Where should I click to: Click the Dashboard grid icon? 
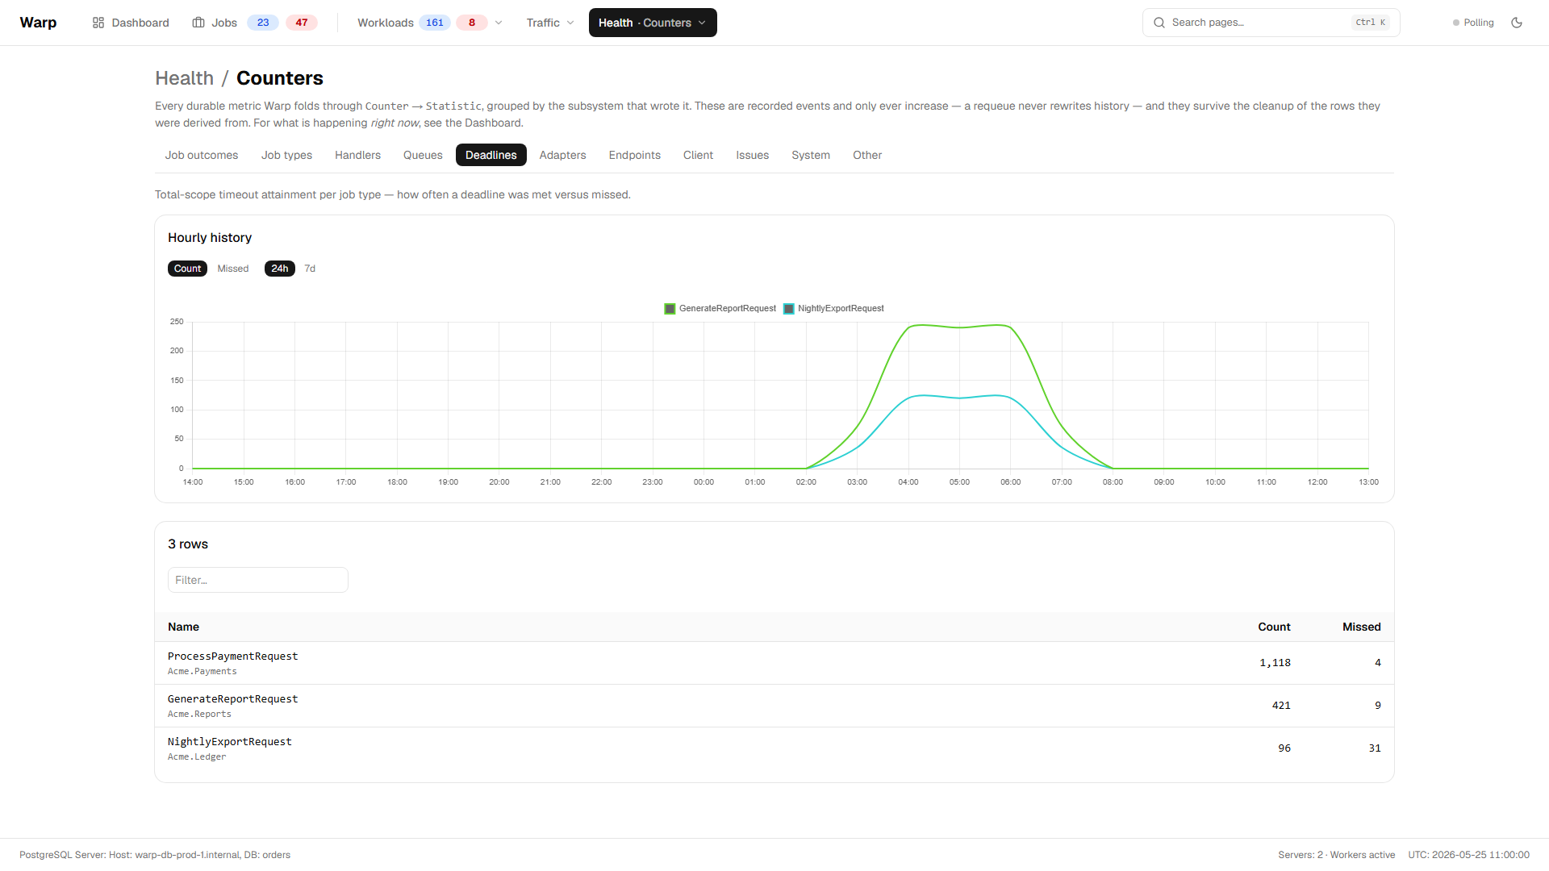98,23
